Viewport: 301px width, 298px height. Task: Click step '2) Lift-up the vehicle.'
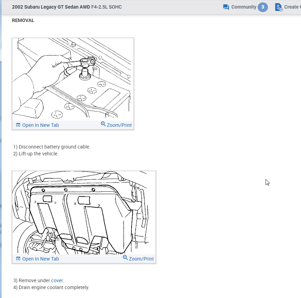(x=36, y=154)
